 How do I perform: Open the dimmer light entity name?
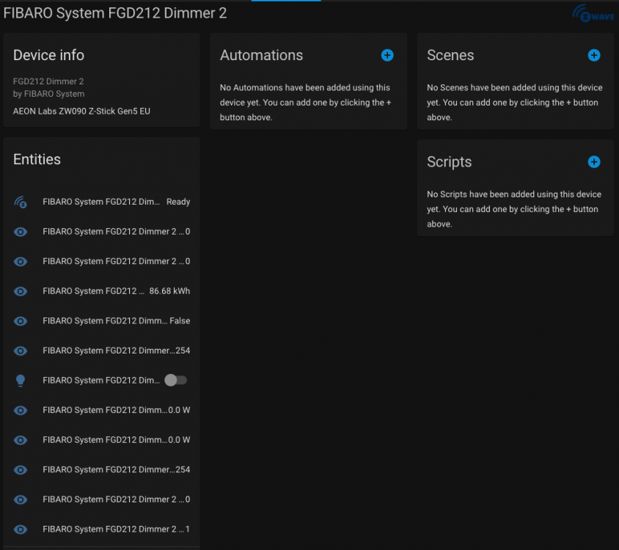pos(101,380)
